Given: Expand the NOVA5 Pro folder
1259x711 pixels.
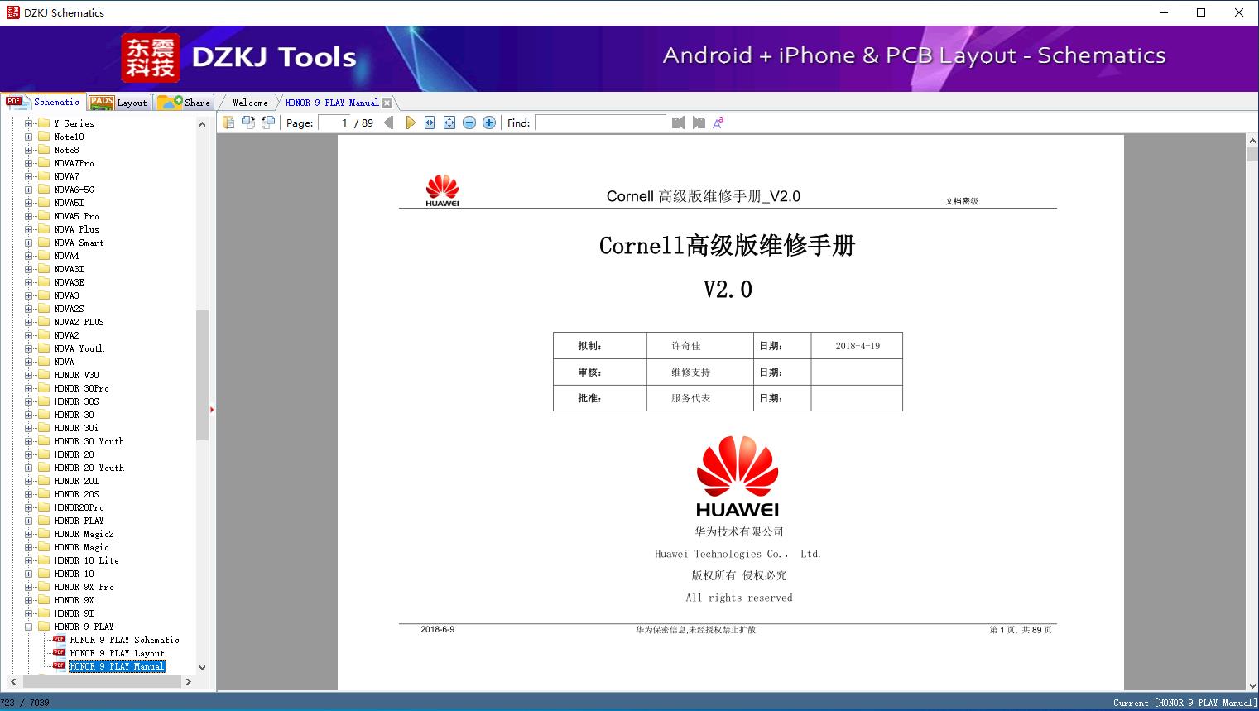Looking at the screenshot, I should click(28, 216).
